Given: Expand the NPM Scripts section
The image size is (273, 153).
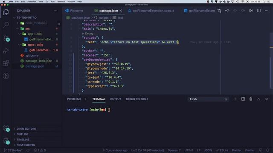Looking at the screenshot, I should (x=26, y=145).
